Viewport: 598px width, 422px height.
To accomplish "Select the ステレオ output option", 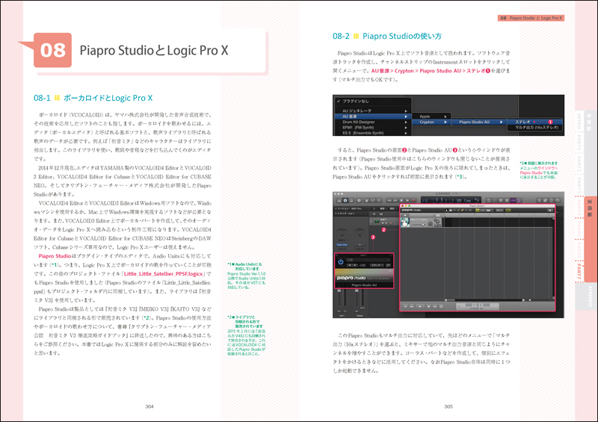I will tap(536, 122).
